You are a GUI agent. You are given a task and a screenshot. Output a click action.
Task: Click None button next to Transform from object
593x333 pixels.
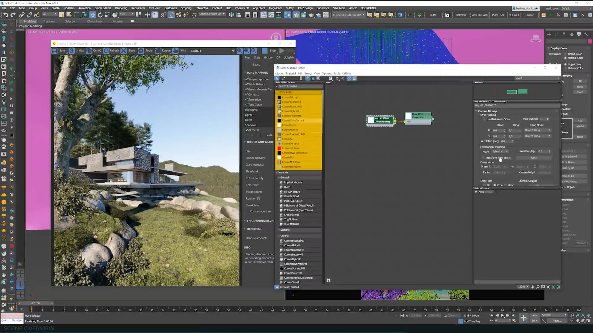point(534,158)
